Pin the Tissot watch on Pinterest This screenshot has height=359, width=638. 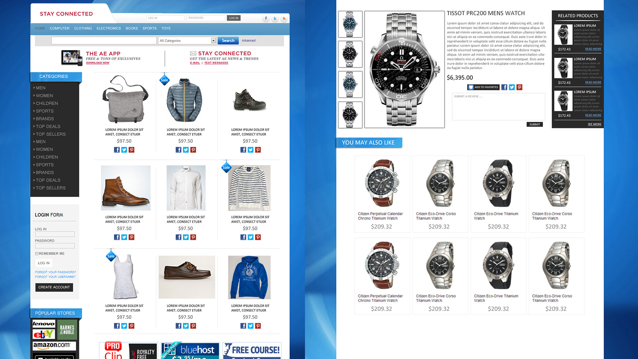[519, 87]
